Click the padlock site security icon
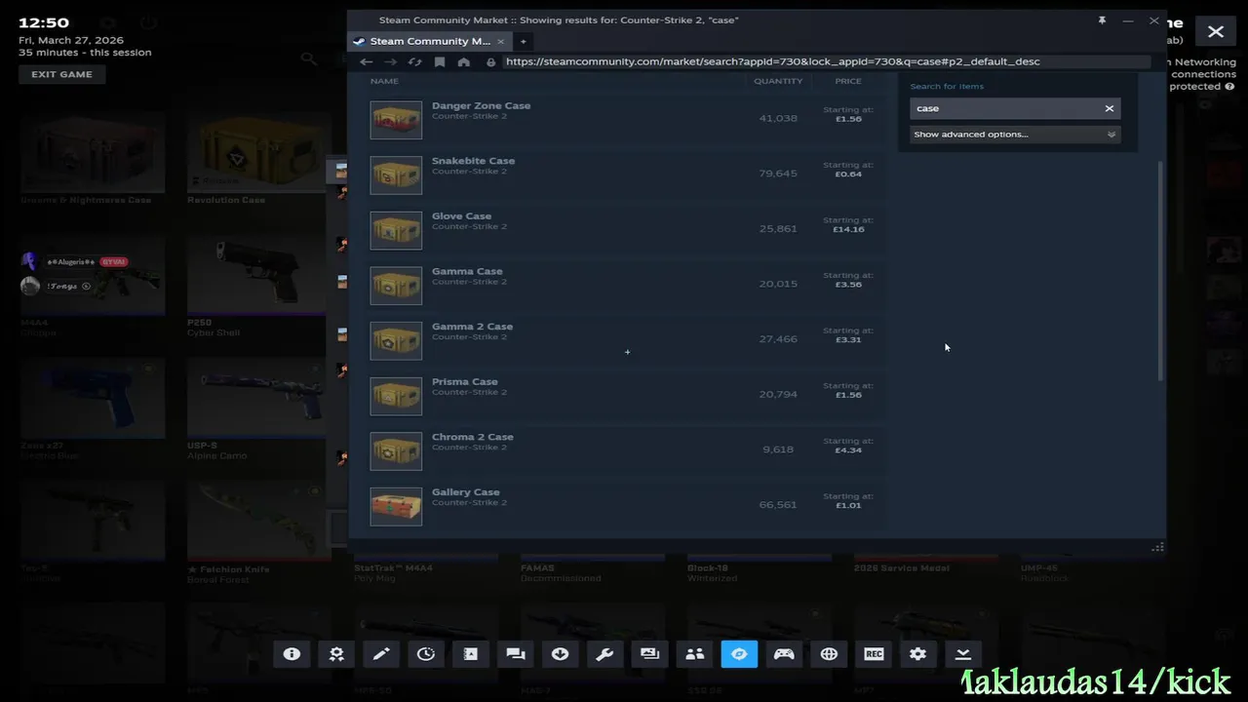Image resolution: width=1248 pixels, height=702 pixels. click(x=491, y=61)
